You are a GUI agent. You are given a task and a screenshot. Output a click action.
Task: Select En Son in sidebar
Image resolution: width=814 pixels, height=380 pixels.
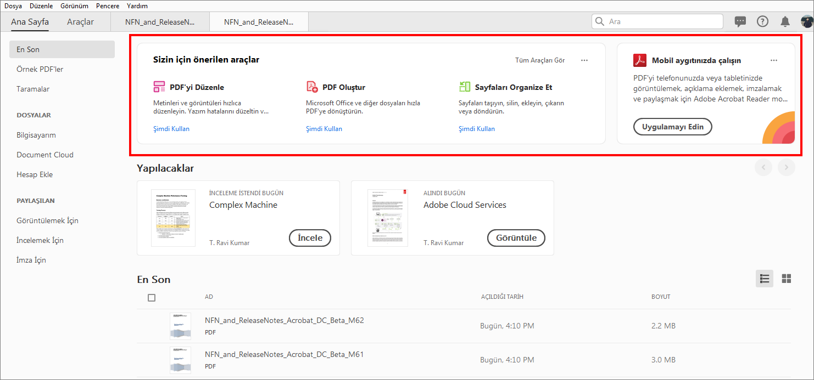(x=62, y=49)
